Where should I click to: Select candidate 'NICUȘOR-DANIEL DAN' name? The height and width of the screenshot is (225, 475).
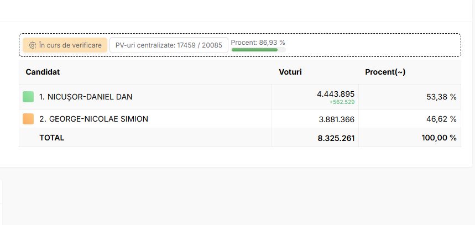(x=86, y=97)
